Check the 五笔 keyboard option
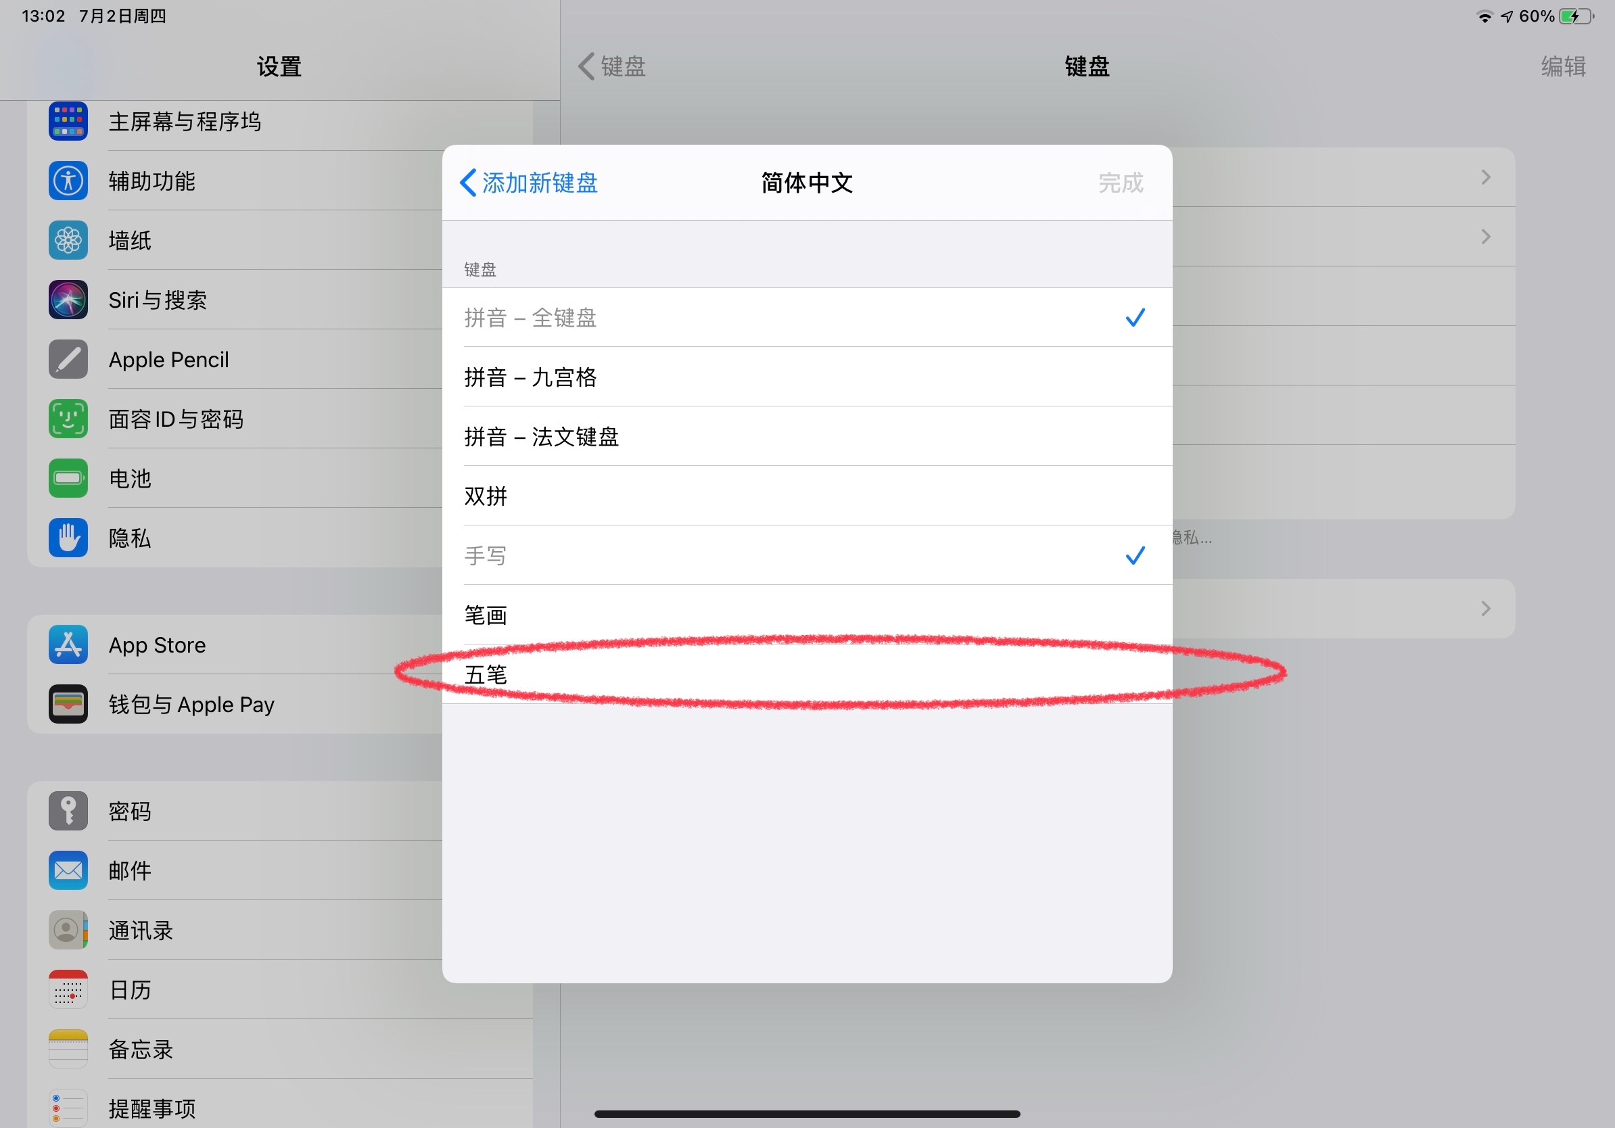Screen dimensions: 1615x1128 (806, 674)
